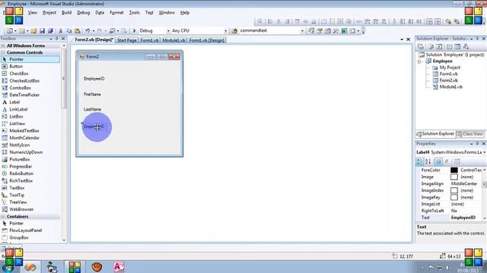Switch to the Module1.vb tab

(173, 40)
